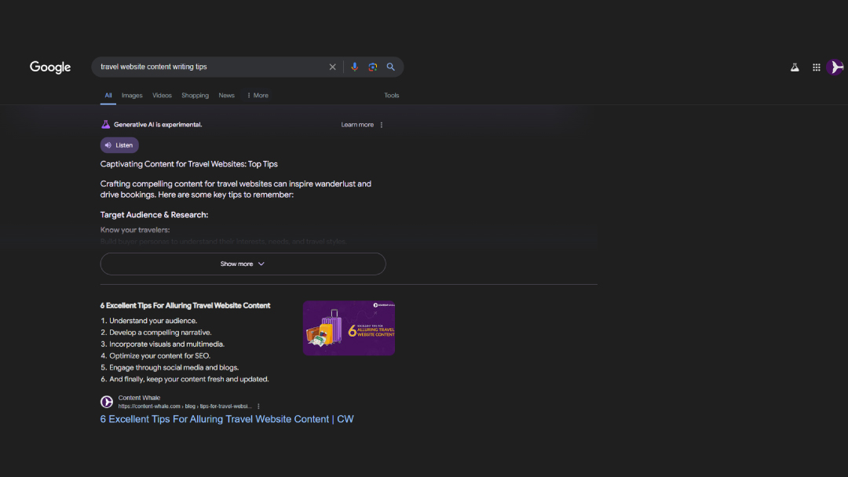848x477 pixels.
Task: Click 'Know your travelers:' text
Action: click(x=135, y=230)
